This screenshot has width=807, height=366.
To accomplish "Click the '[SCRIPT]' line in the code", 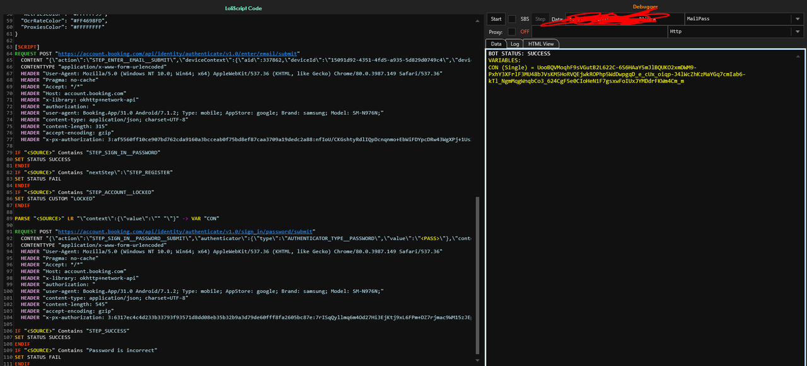I will click(28, 47).
